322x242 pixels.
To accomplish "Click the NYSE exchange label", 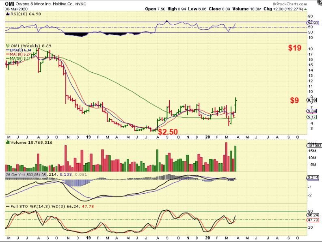I will (x=80, y=4).
